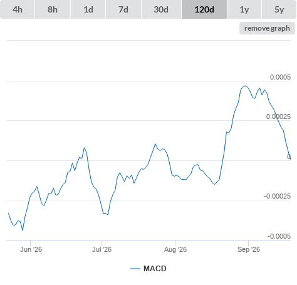Click the Sep '26 axis label
This screenshot has height=285, width=297.
click(249, 249)
